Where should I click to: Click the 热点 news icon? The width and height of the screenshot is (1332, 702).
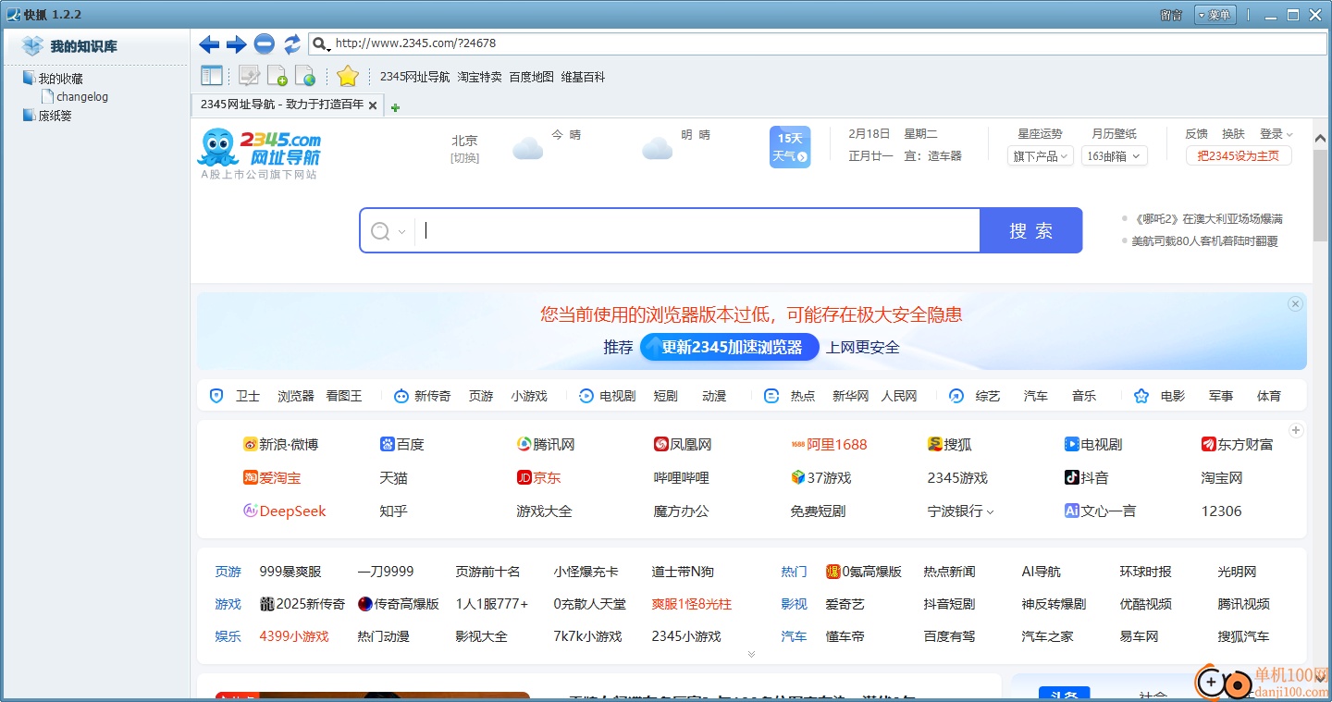tap(771, 396)
